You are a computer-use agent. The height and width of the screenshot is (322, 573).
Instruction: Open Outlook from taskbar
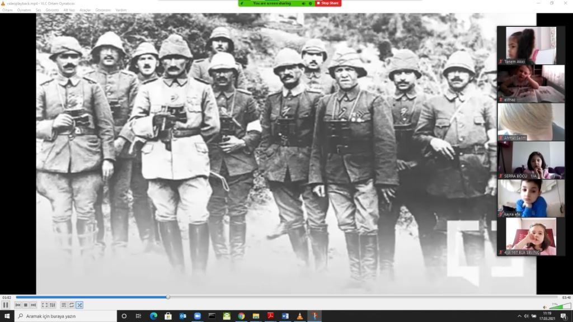click(183, 316)
